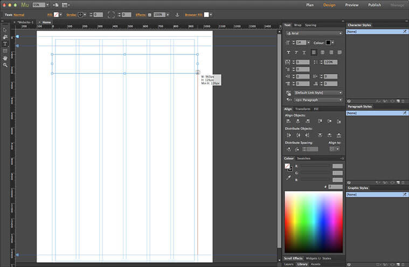Select the Text tool in the toolbox
The image size is (409, 267).
click(5, 44)
